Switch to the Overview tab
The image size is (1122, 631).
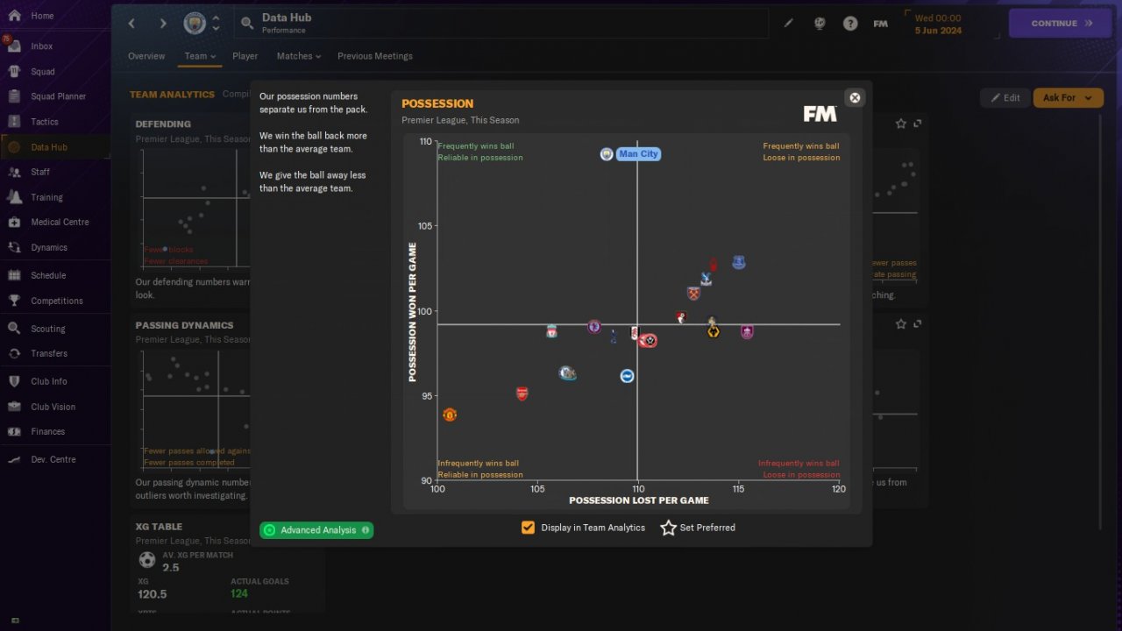pos(146,56)
